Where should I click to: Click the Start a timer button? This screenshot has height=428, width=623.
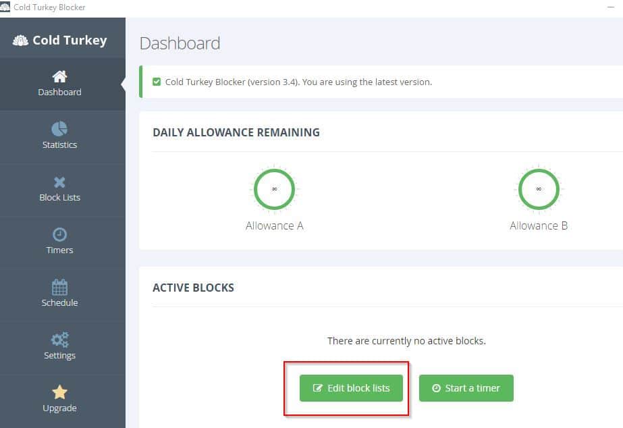tap(466, 388)
